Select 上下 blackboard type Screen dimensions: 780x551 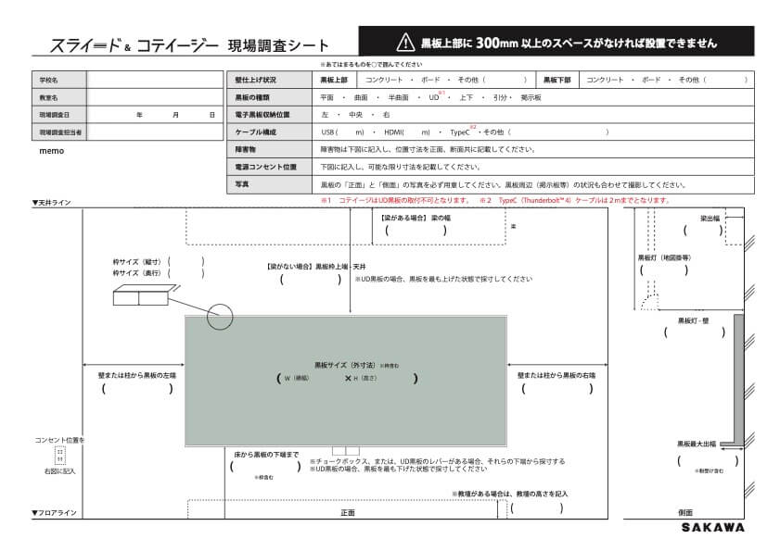click(467, 98)
